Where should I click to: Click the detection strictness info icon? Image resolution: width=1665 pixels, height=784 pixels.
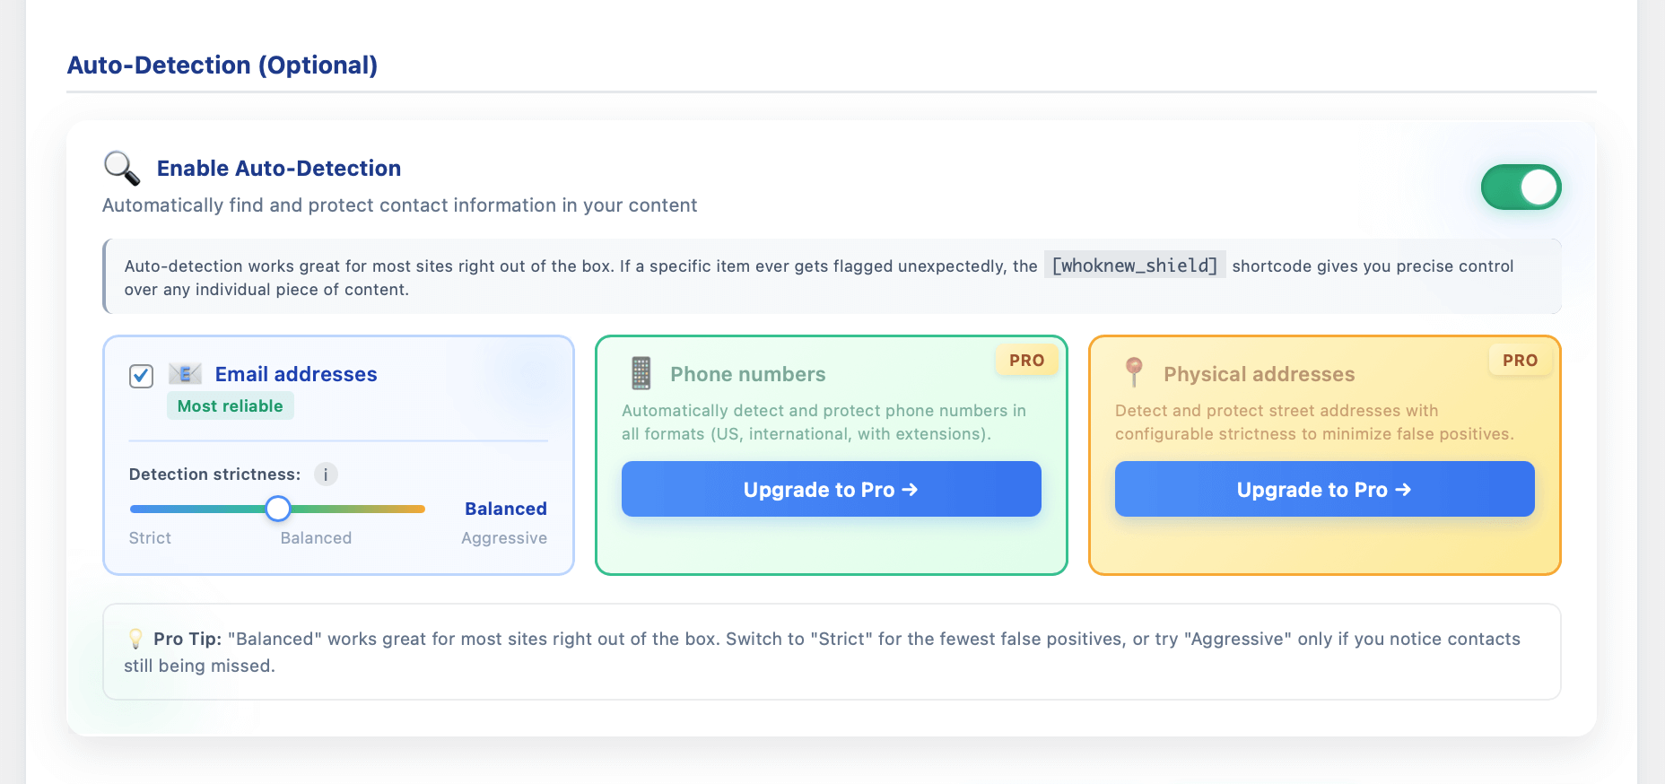point(326,475)
